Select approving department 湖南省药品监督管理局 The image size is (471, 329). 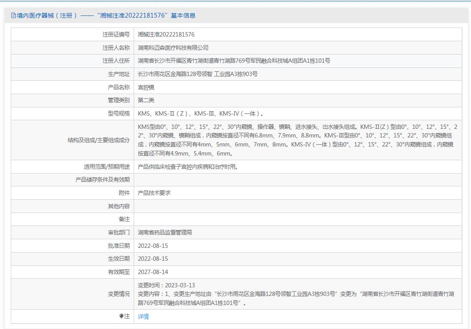coord(165,232)
